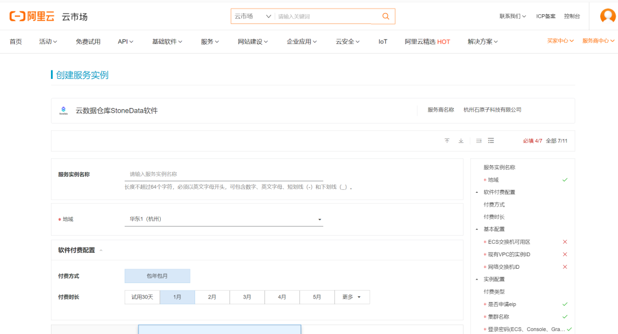Click the StoneData service logo thumbnail
This screenshot has height=334, width=618.
click(64, 109)
